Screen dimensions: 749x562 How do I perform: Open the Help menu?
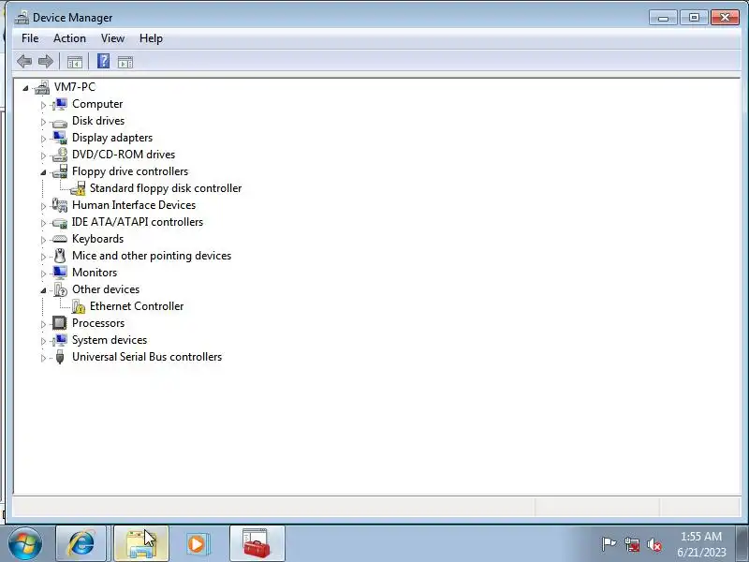pyautogui.click(x=151, y=38)
